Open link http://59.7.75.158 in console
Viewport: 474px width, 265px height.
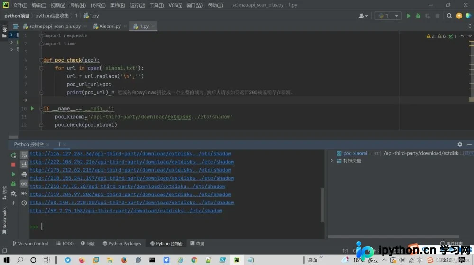coord(126,211)
